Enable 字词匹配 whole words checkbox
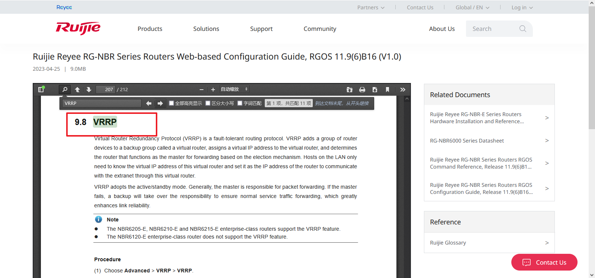 pyautogui.click(x=240, y=103)
